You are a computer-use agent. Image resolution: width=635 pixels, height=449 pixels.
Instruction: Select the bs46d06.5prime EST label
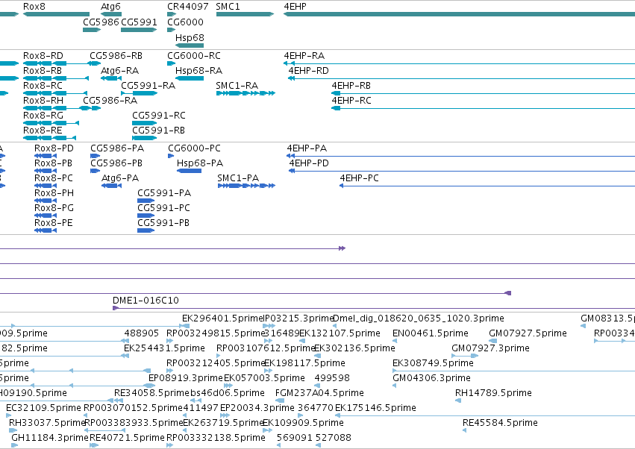(228, 393)
